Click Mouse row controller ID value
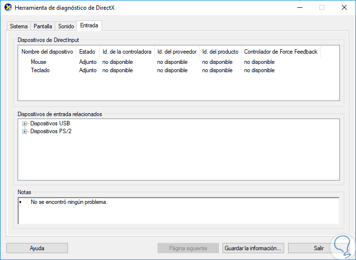Screen dimensions: 356x260 (x=117, y=62)
